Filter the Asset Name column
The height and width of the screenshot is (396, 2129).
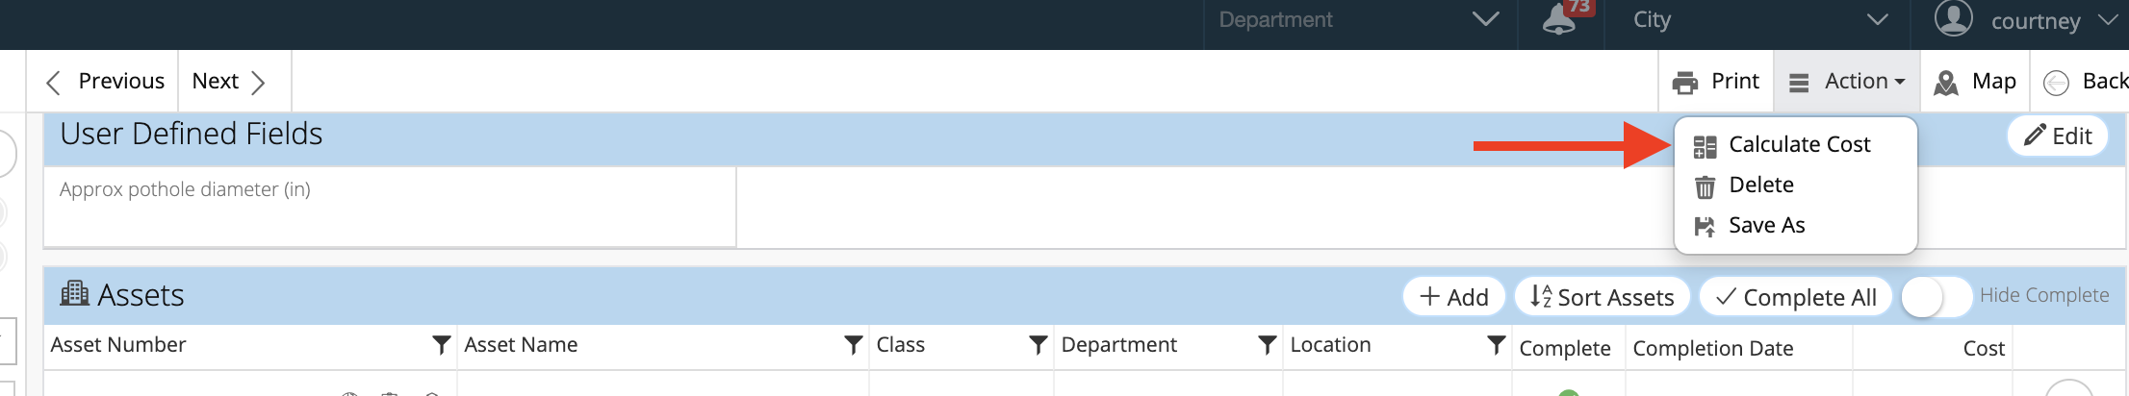click(853, 344)
